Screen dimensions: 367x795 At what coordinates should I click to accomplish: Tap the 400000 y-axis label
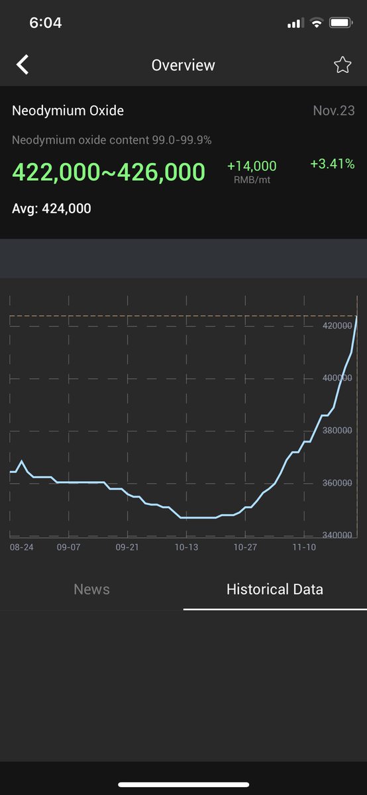coord(337,378)
